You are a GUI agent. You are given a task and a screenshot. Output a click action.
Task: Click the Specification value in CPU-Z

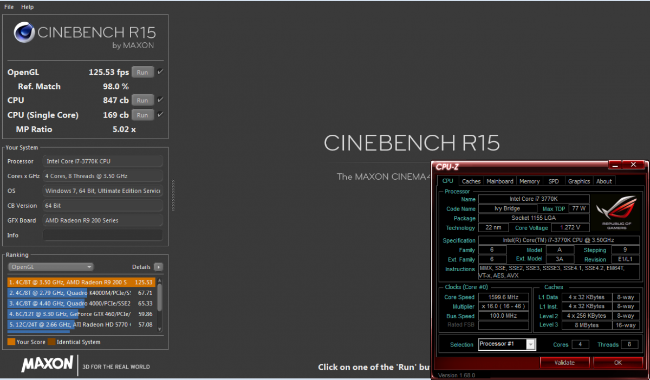pyautogui.click(x=560, y=240)
